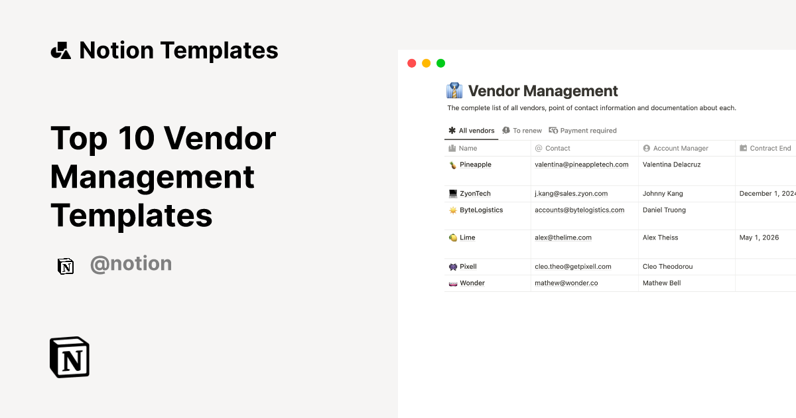The width and height of the screenshot is (796, 418).
Task: Click the person icon in Account Manager header
Action: pyautogui.click(x=645, y=148)
